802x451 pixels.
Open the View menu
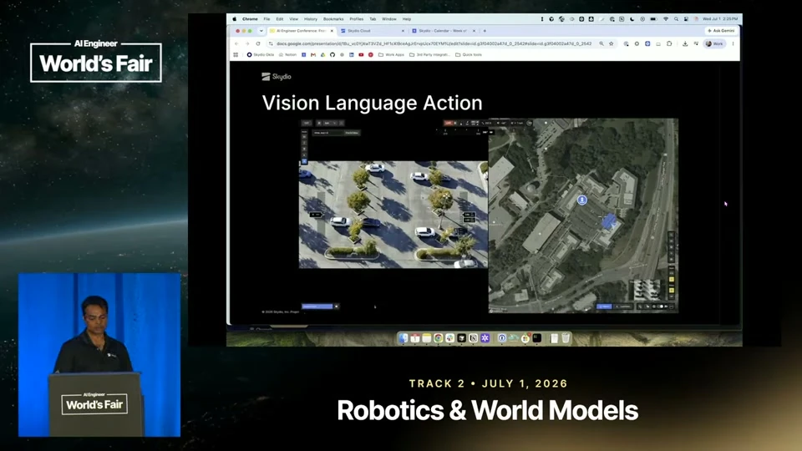[x=293, y=19]
